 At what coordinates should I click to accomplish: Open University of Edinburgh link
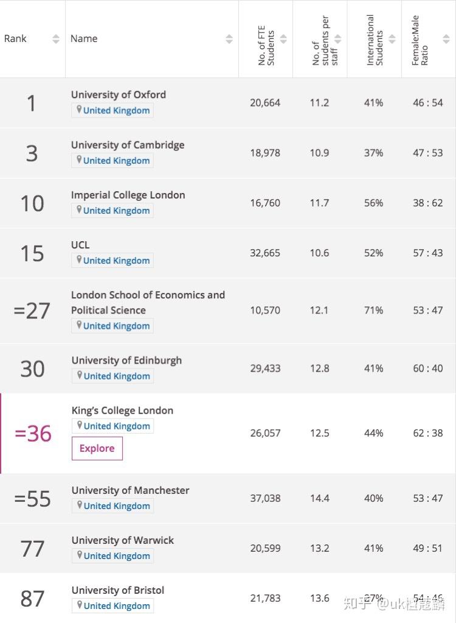126,360
